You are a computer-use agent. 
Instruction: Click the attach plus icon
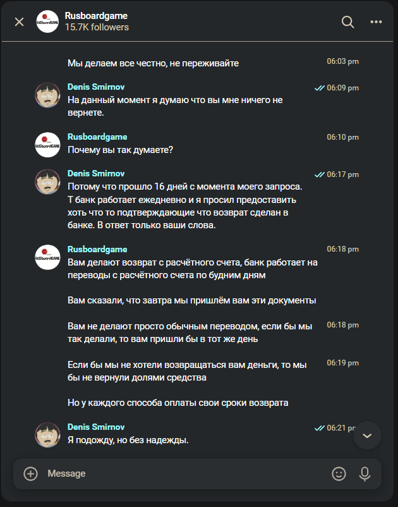tap(30, 473)
